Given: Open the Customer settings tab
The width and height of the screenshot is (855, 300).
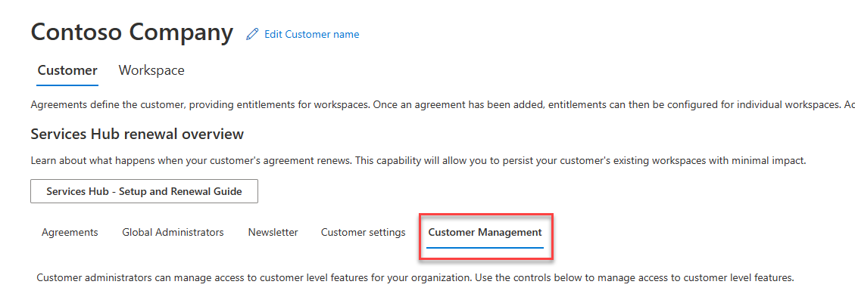Looking at the screenshot, I should pyautogui.click(x=364, y=232).
